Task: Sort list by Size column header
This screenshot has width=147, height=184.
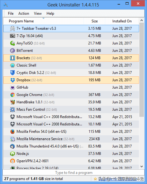Action: coord(95,21)
